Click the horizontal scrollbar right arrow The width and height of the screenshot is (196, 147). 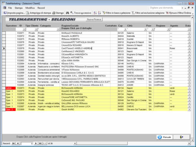[189, 143]
